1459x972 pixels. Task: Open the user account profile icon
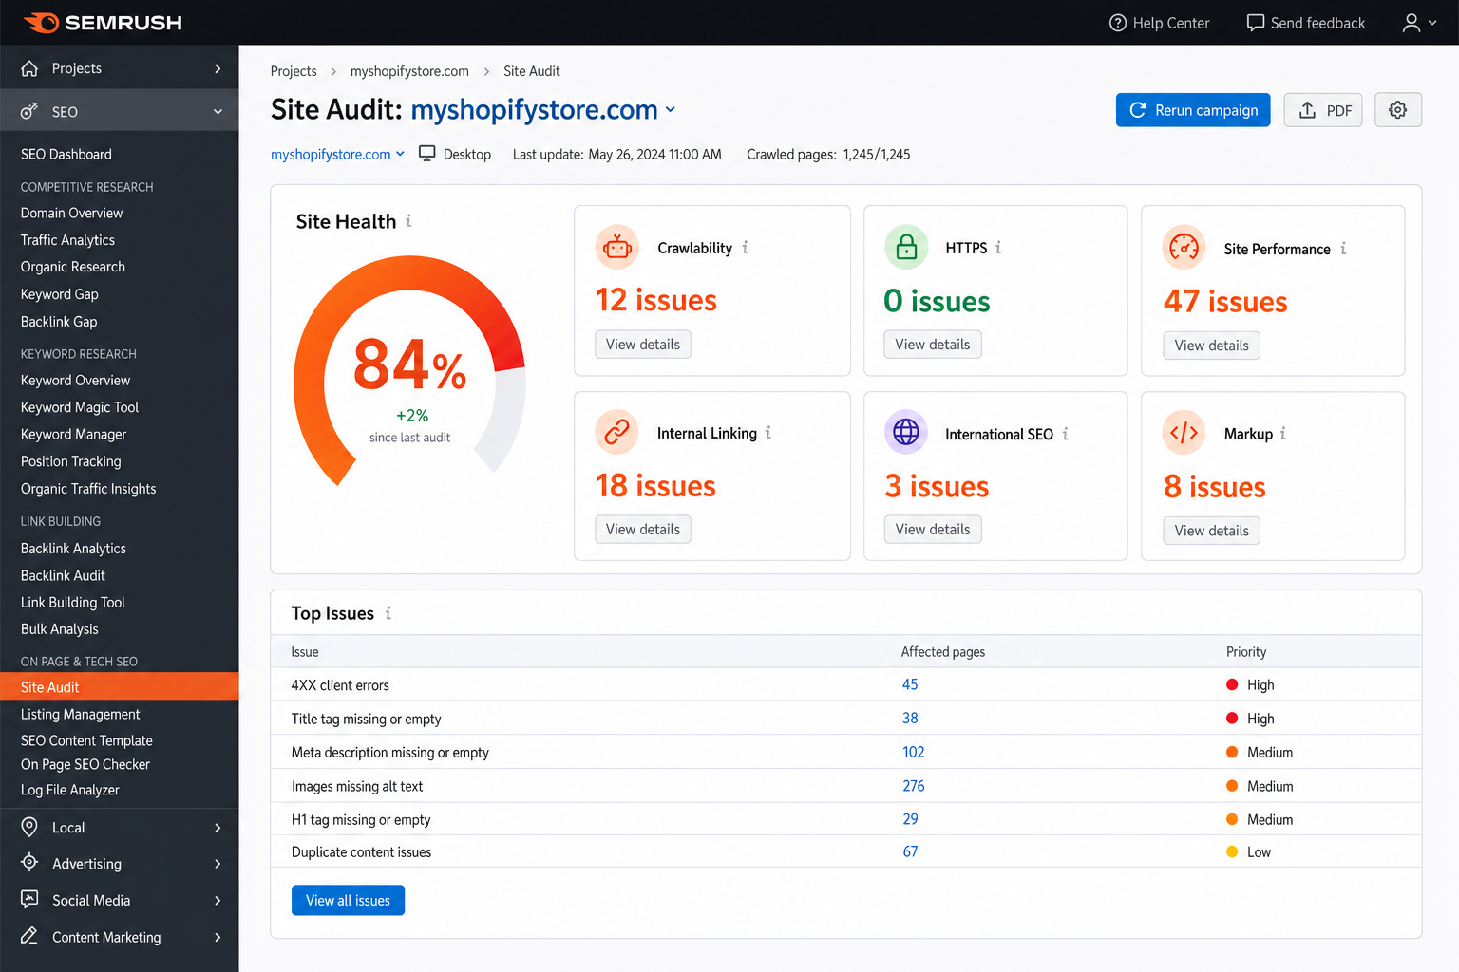pyautogui.click(x=1412, y=23)
